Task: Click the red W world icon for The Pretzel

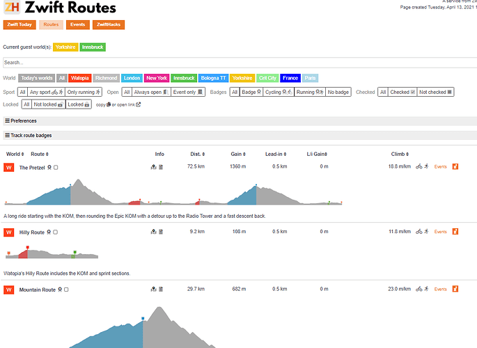Action: coord(9,168)
